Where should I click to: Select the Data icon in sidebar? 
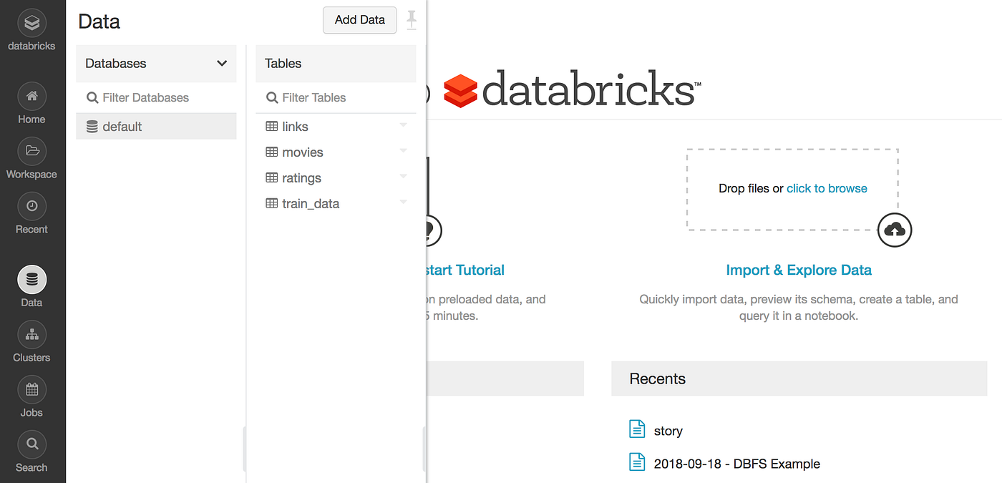(31, 279)
